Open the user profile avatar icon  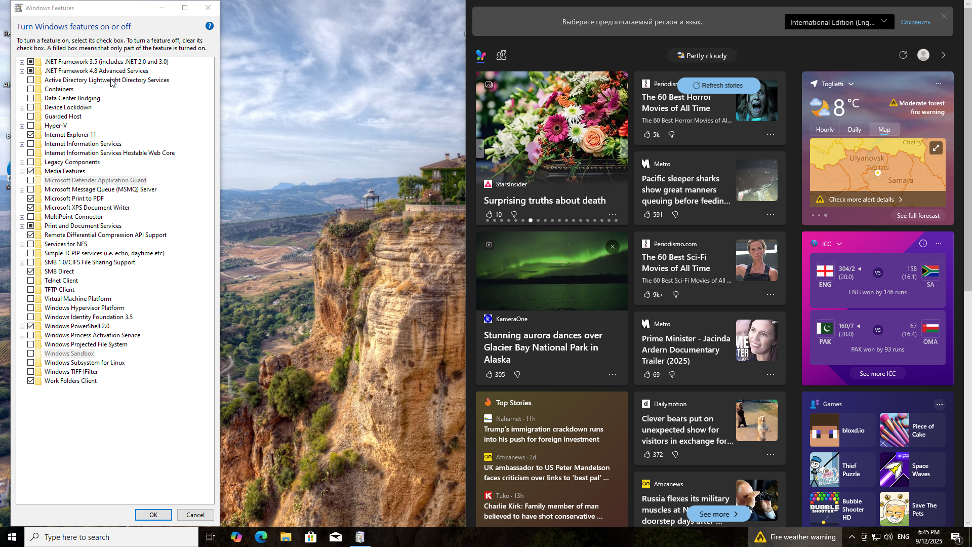click(x=923, y=55)
